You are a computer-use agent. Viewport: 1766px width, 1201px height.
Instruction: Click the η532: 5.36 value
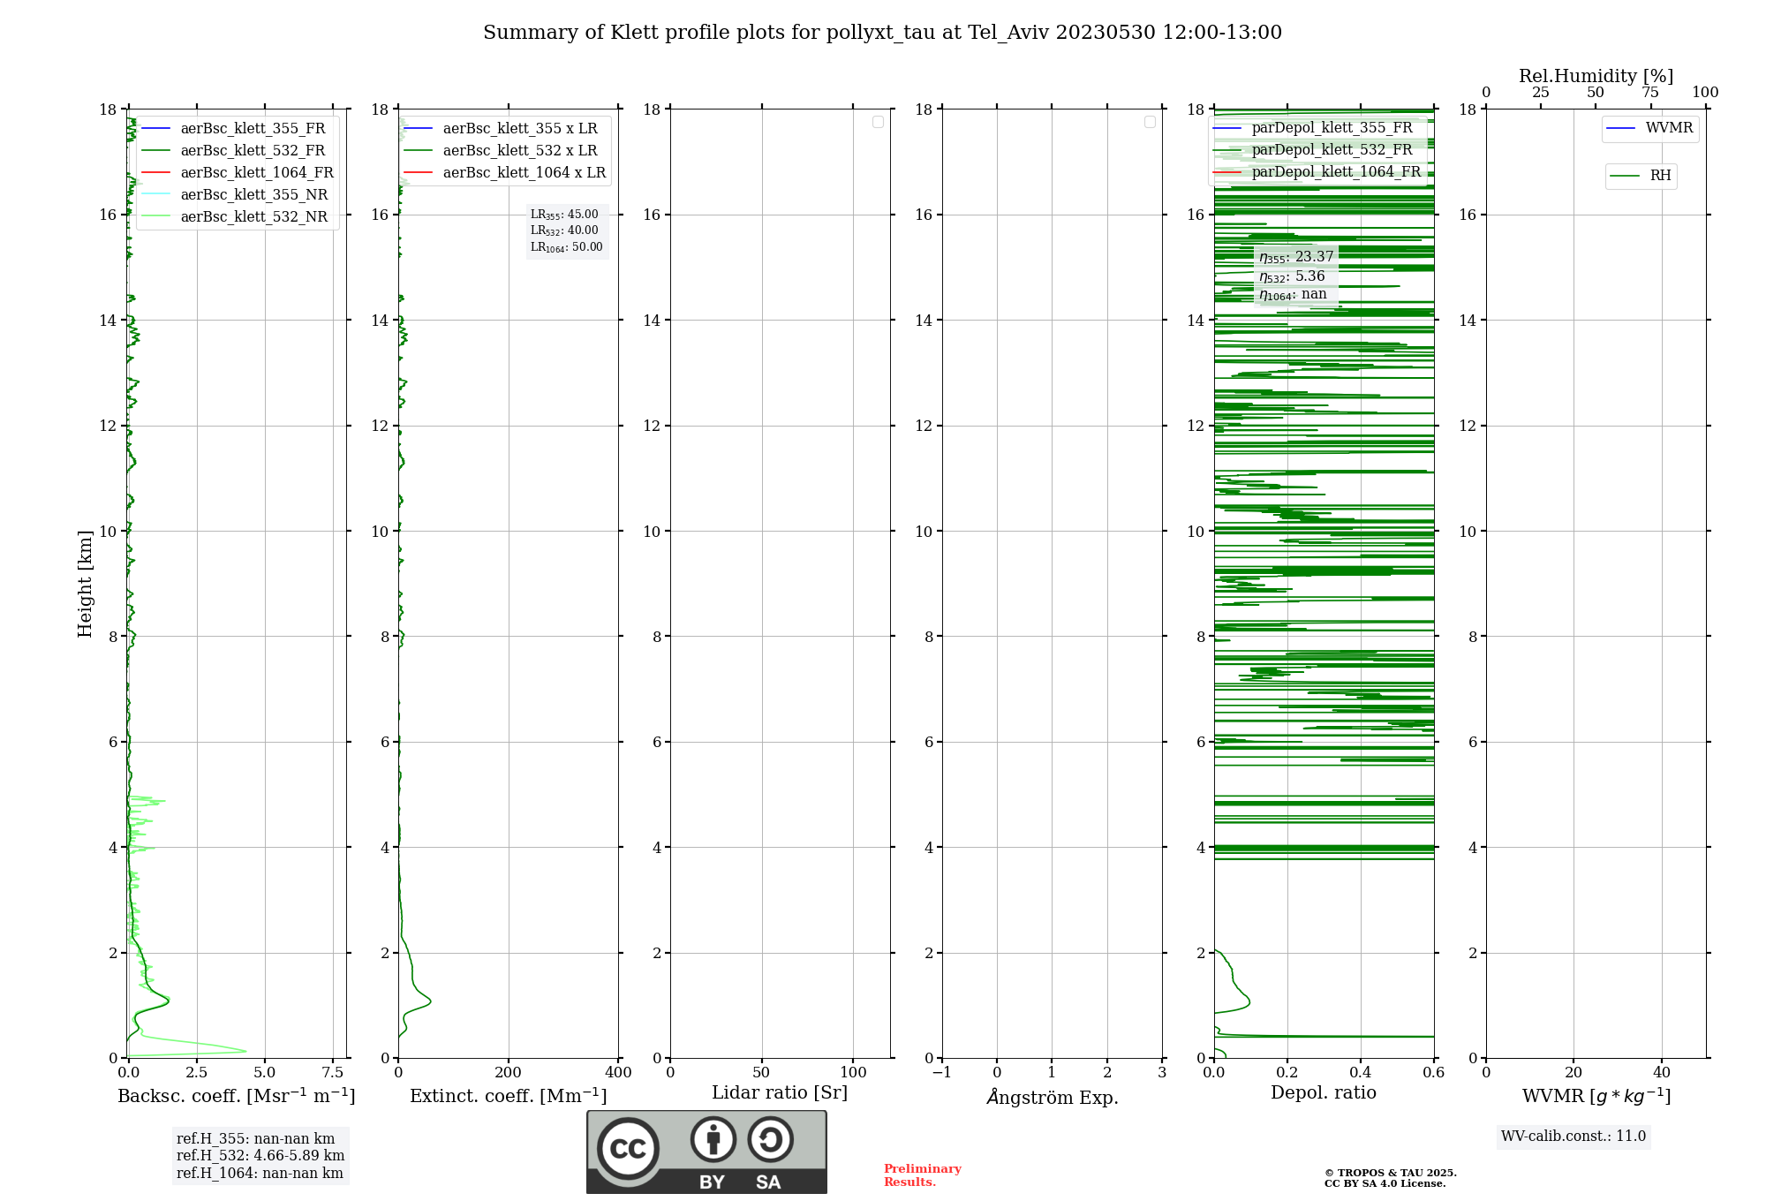[x=1292, y=276]
